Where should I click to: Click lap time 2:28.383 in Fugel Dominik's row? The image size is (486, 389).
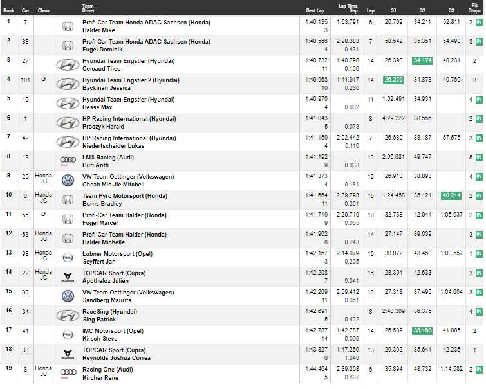click(x=348, y=41)
